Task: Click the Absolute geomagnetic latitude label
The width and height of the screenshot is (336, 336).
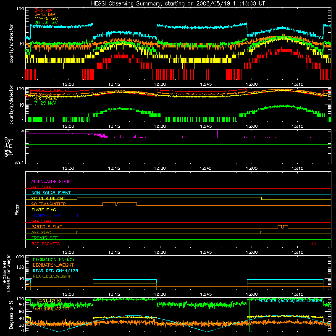Action: (x=290, y=301)
